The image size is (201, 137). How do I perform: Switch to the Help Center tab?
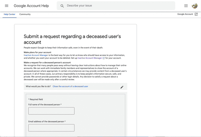pyautogui.click(x=9, y=14)
